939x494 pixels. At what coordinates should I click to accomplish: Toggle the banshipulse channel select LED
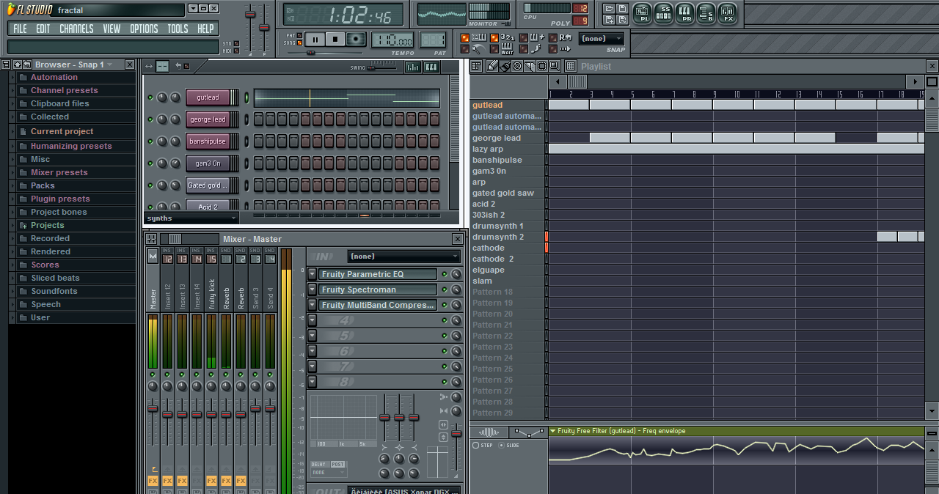pyautogui.click(x=246, y=141)
